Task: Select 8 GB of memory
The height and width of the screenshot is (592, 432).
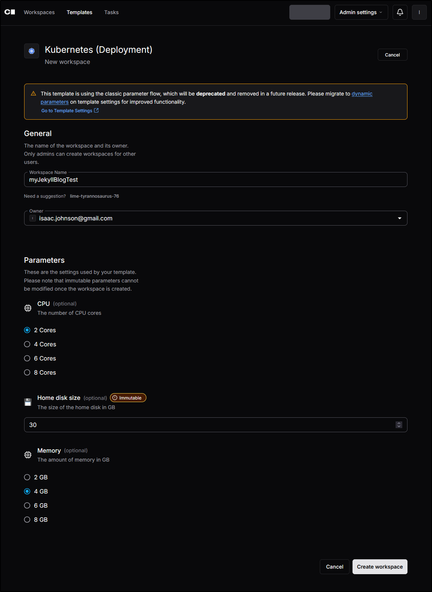Action: 27,519
